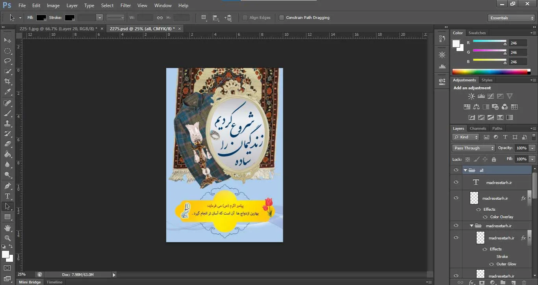
Task: Open the Opacity slider dropdown arrow
Action: coord(532,148)
